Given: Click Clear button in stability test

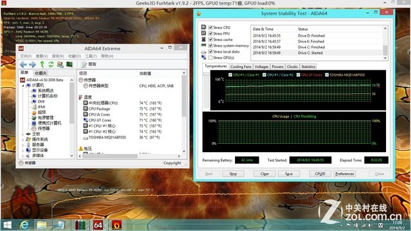Looking at the screenshot, I should [x=265, y=174].
